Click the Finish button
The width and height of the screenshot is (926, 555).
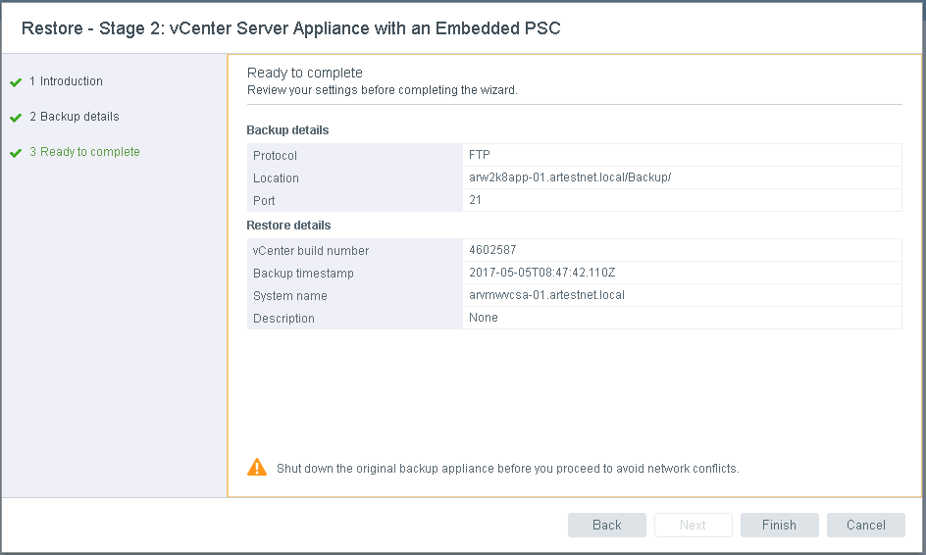tap(779, 525)
